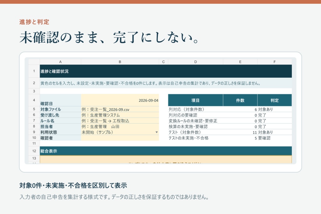
Task: Click the テスト（対象件数）row label
Action: 196,132
